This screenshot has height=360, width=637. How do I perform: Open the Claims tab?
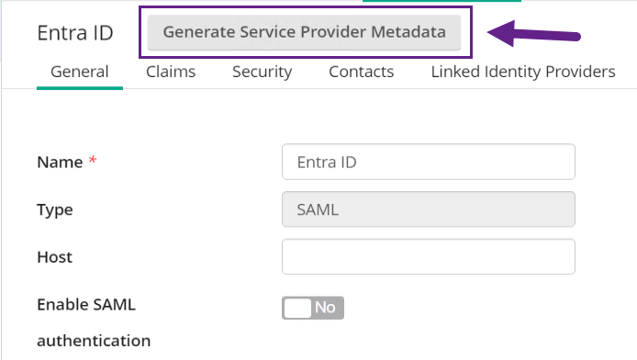pos(171,72)
